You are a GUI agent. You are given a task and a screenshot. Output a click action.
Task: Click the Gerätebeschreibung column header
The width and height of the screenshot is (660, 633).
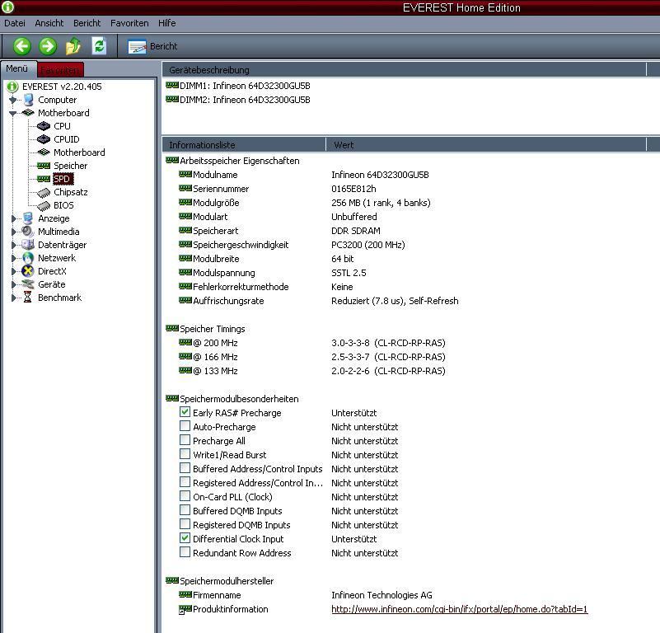(404, 70)
